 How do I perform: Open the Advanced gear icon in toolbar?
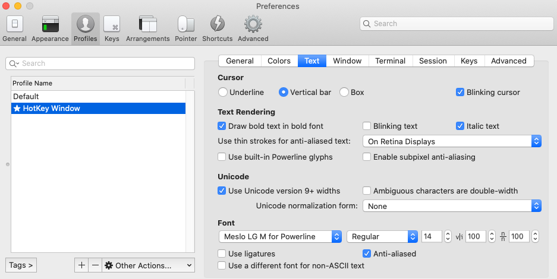pos(253,24)
